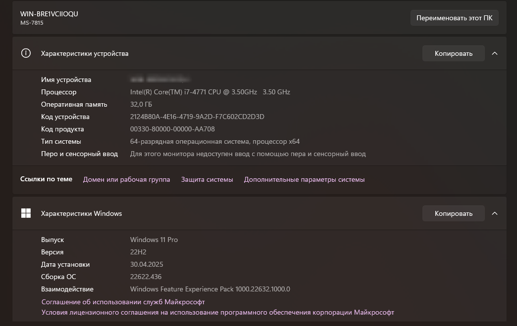Click the Перо и сенсорный ввод label
Image resolution: width=517 pixels, height=326 pixels.
(79, 154)
